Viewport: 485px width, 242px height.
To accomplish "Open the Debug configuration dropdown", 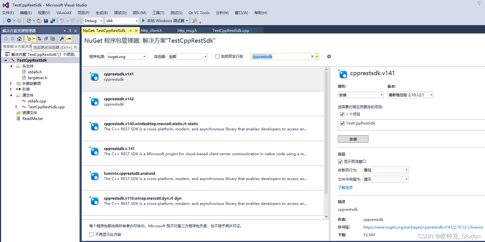I will click(94, 21).
